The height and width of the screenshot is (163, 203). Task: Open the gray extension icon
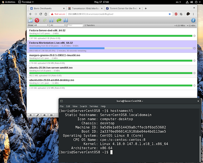181,14
